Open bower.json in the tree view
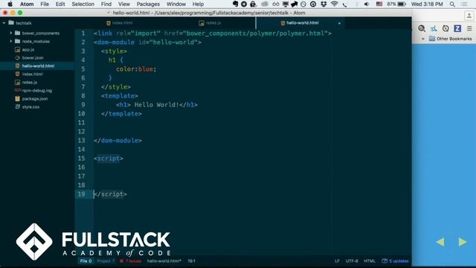This screenshot has width=476, height=268. tap(33, 58)
